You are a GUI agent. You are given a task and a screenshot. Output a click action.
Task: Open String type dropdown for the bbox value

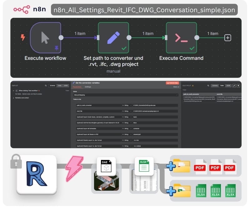click(127, 123)
